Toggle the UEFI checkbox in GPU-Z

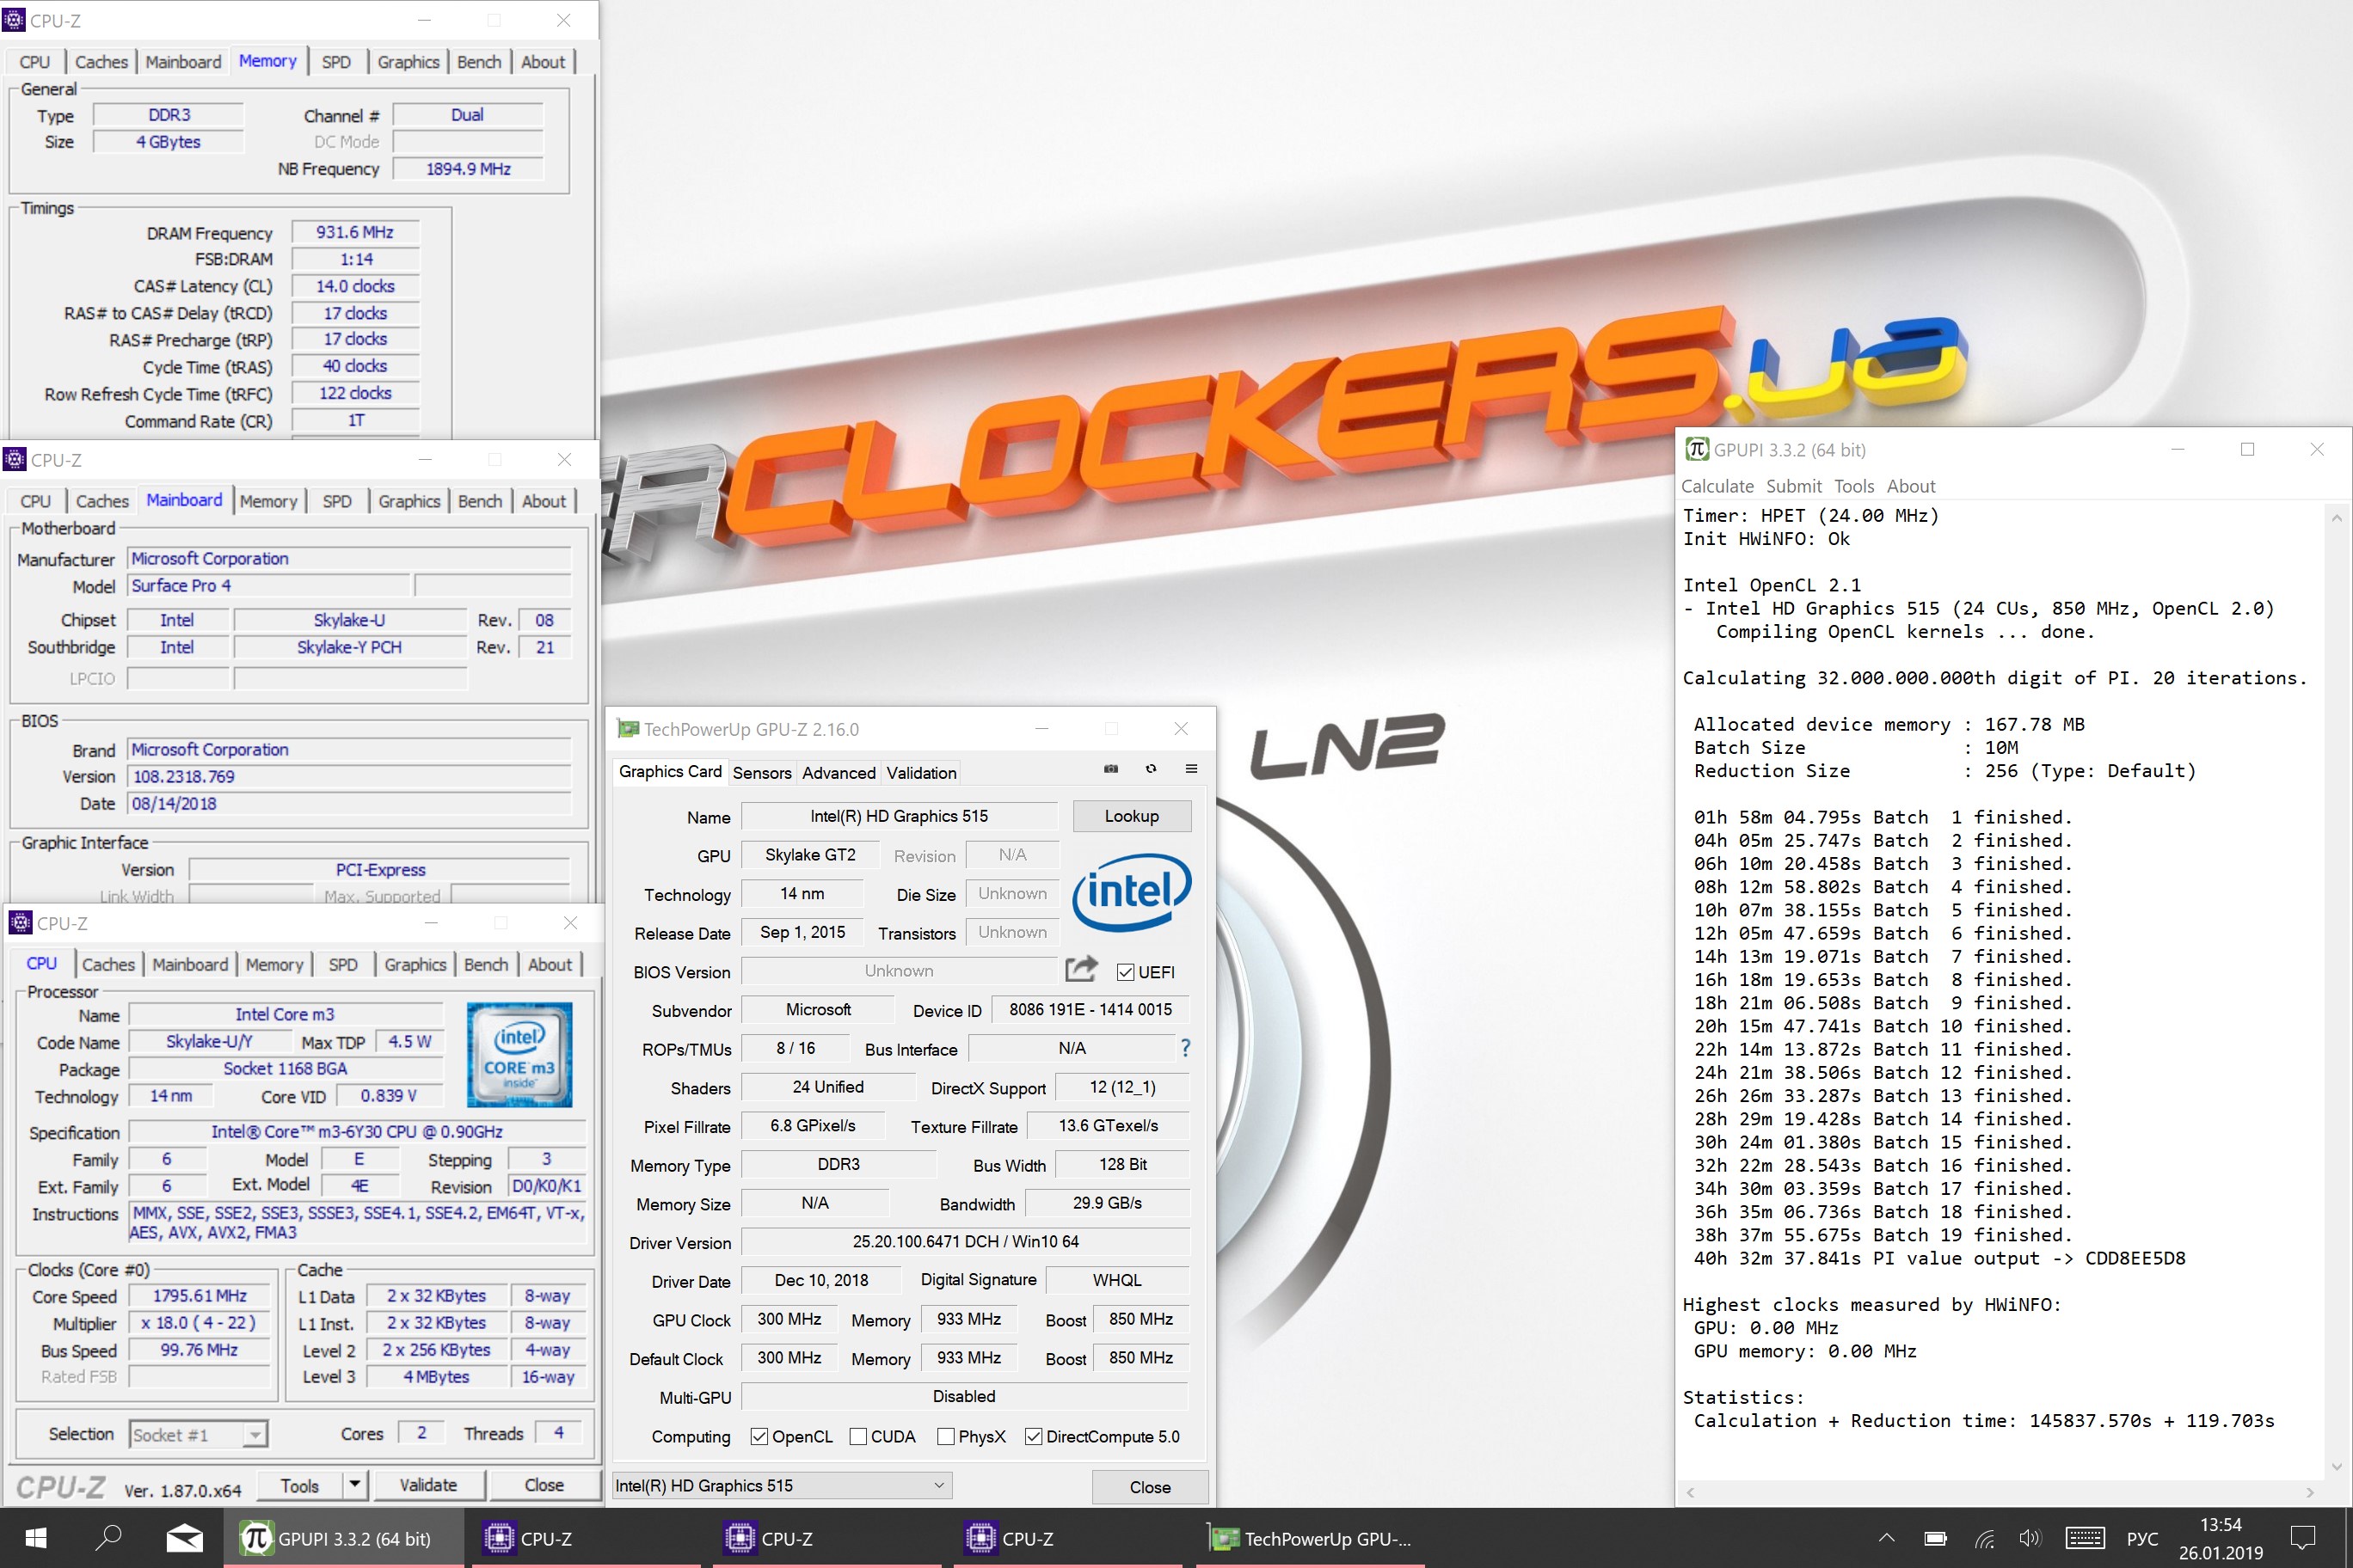click(x=1126, y=972)
